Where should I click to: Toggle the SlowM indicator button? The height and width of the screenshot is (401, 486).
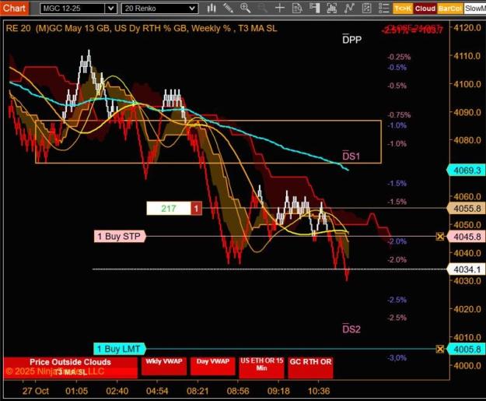coord(475,9)
